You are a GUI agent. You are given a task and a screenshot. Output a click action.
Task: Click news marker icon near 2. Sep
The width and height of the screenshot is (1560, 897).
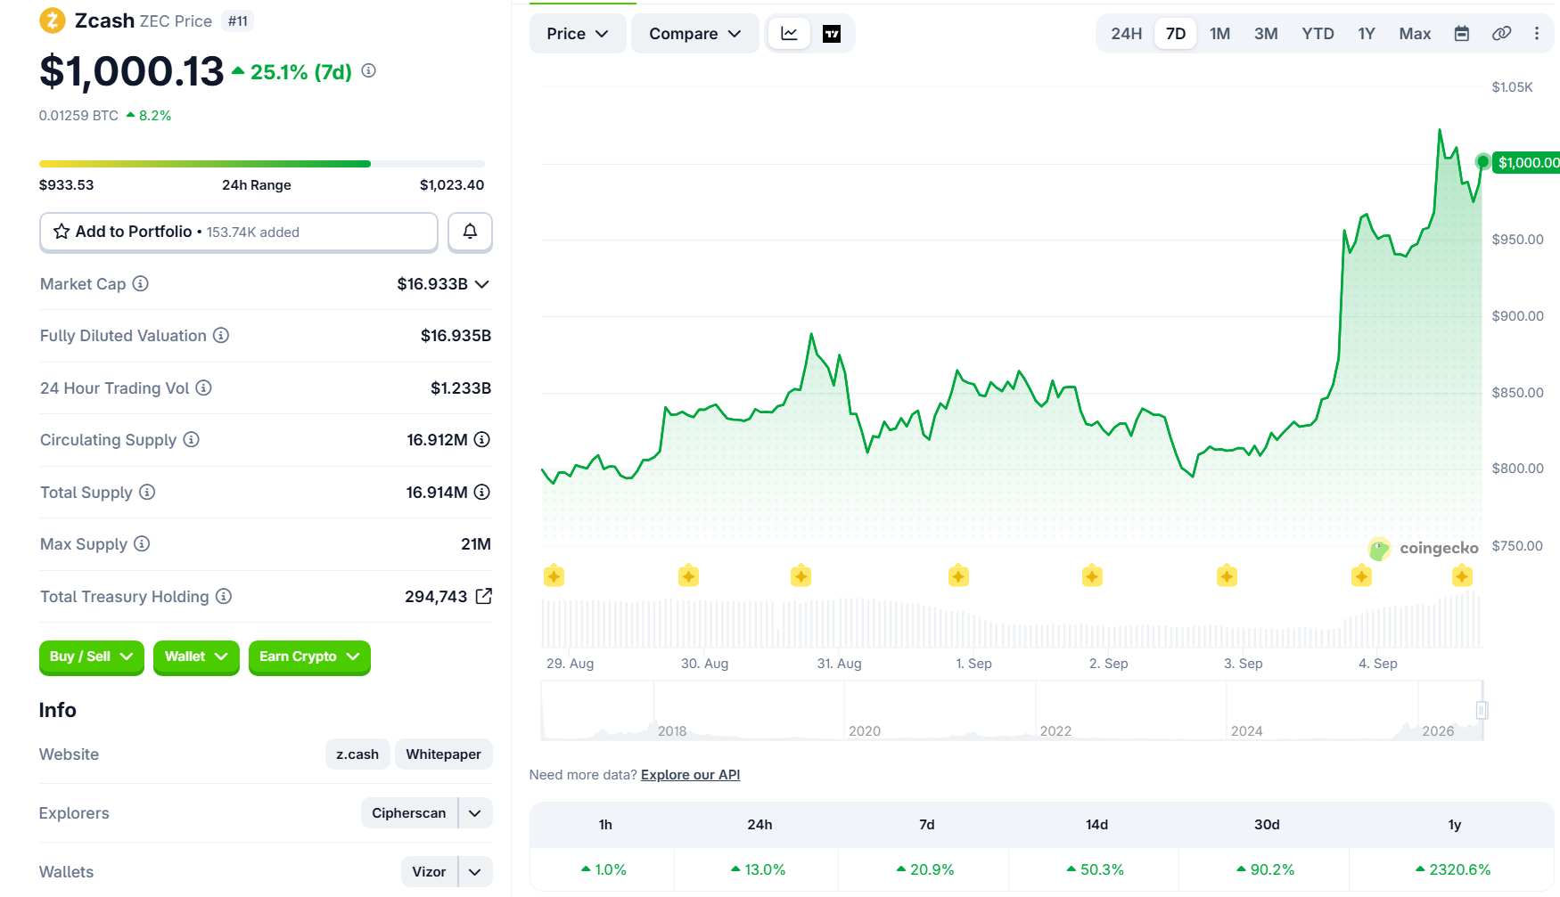coord(1092,575)
